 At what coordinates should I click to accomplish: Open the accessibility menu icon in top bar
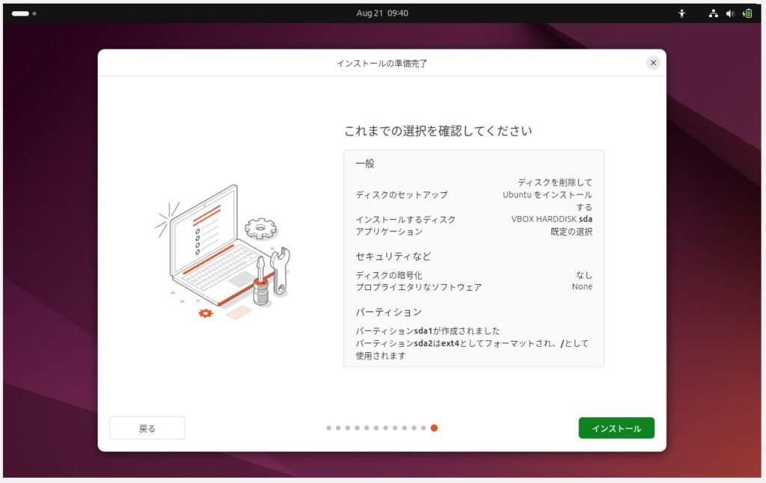point(681,13)
